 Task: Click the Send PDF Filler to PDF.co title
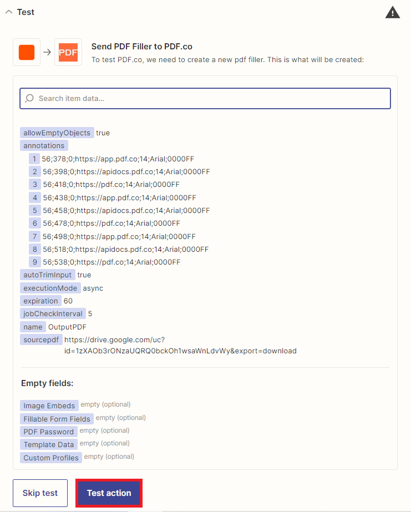141,47
